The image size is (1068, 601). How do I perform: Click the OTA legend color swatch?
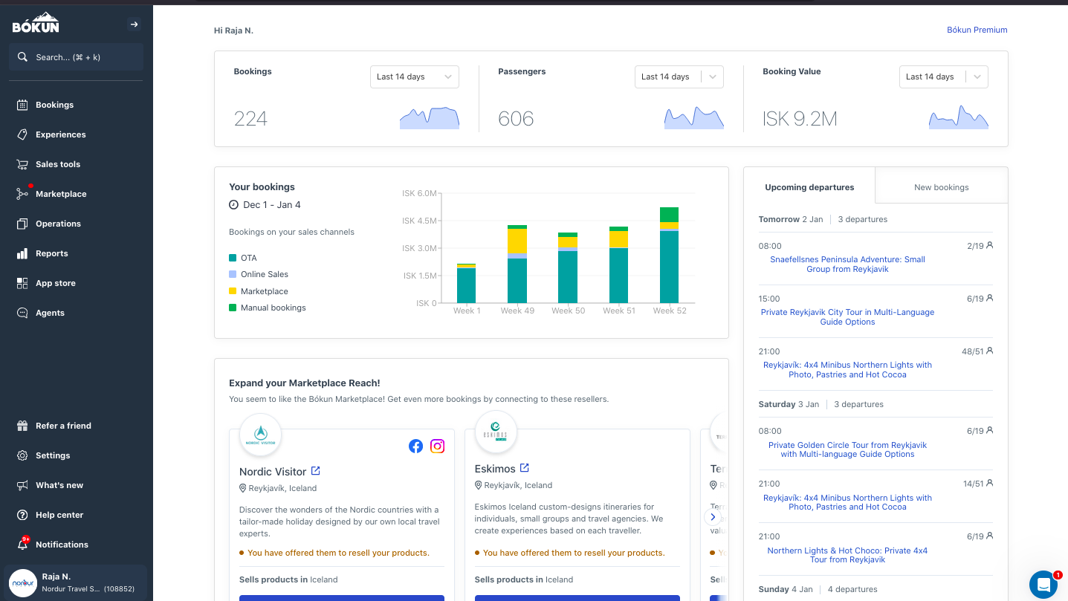tap(233, 258)
